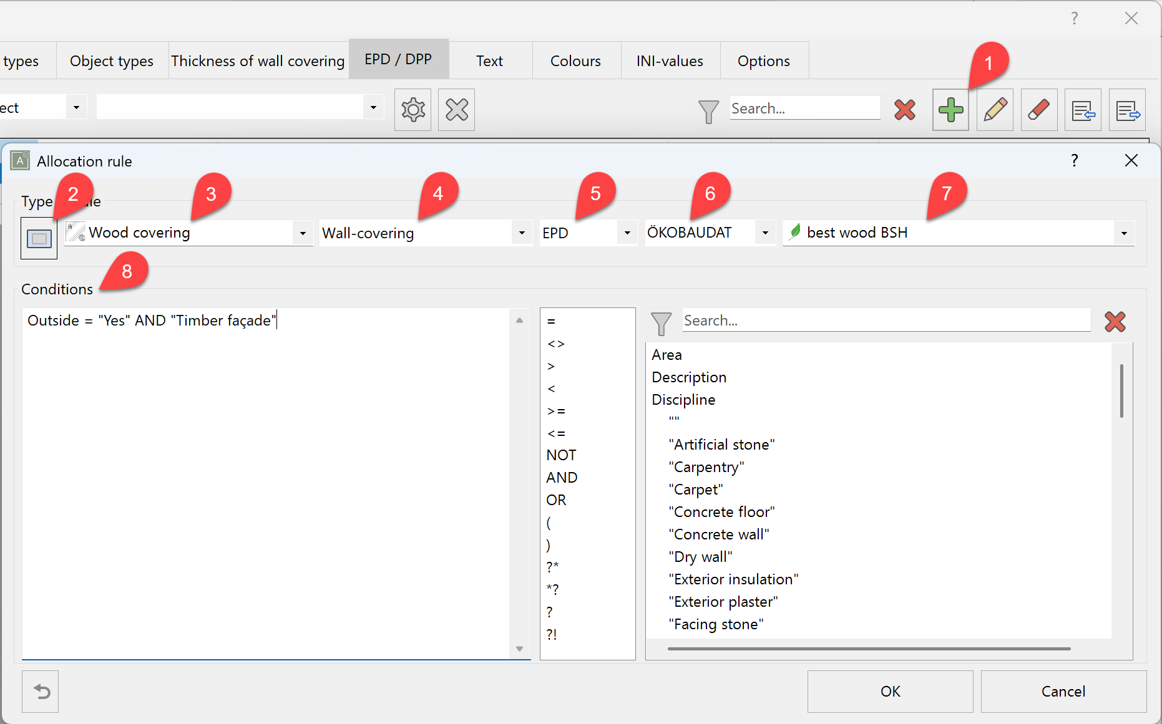Cancel the Allocation rule dialog
Image resolution: width=1162 pixels, height=724 pixels.
pyautogui.click(x=1063, y=691)
